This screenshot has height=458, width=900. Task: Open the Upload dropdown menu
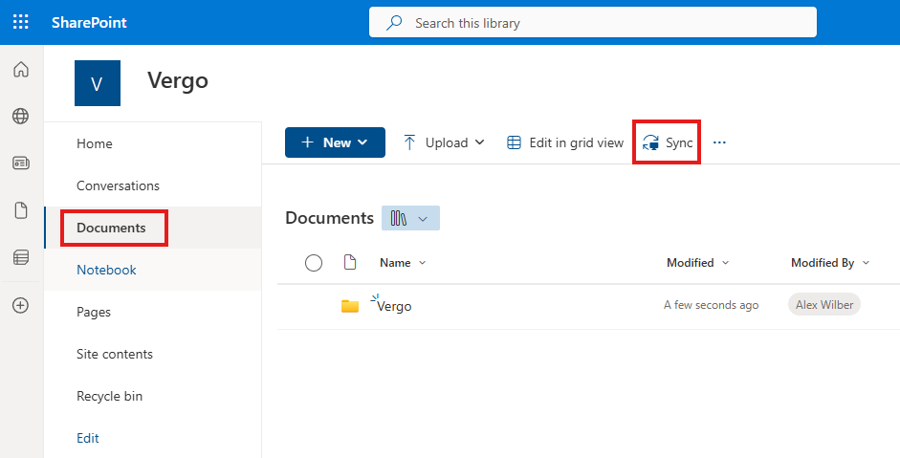(444, 142)
